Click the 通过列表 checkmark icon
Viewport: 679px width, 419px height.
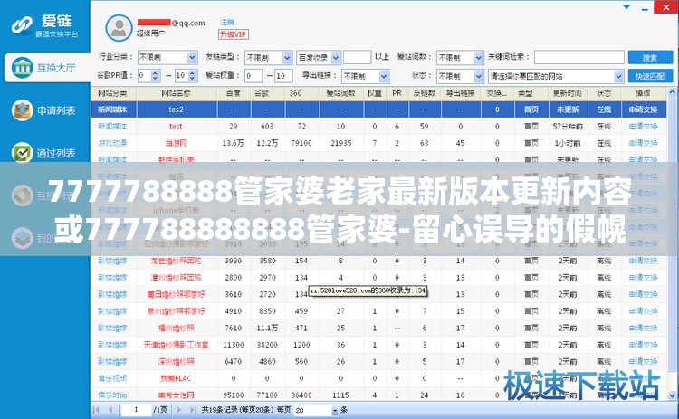22,153
